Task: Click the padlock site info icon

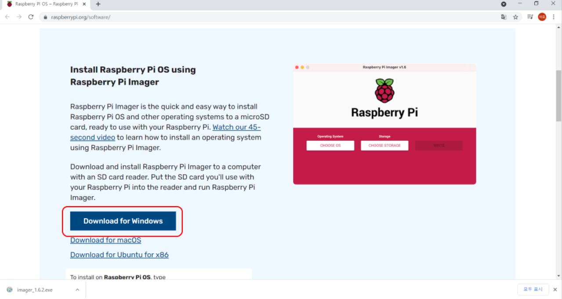Action: point(45,17)
